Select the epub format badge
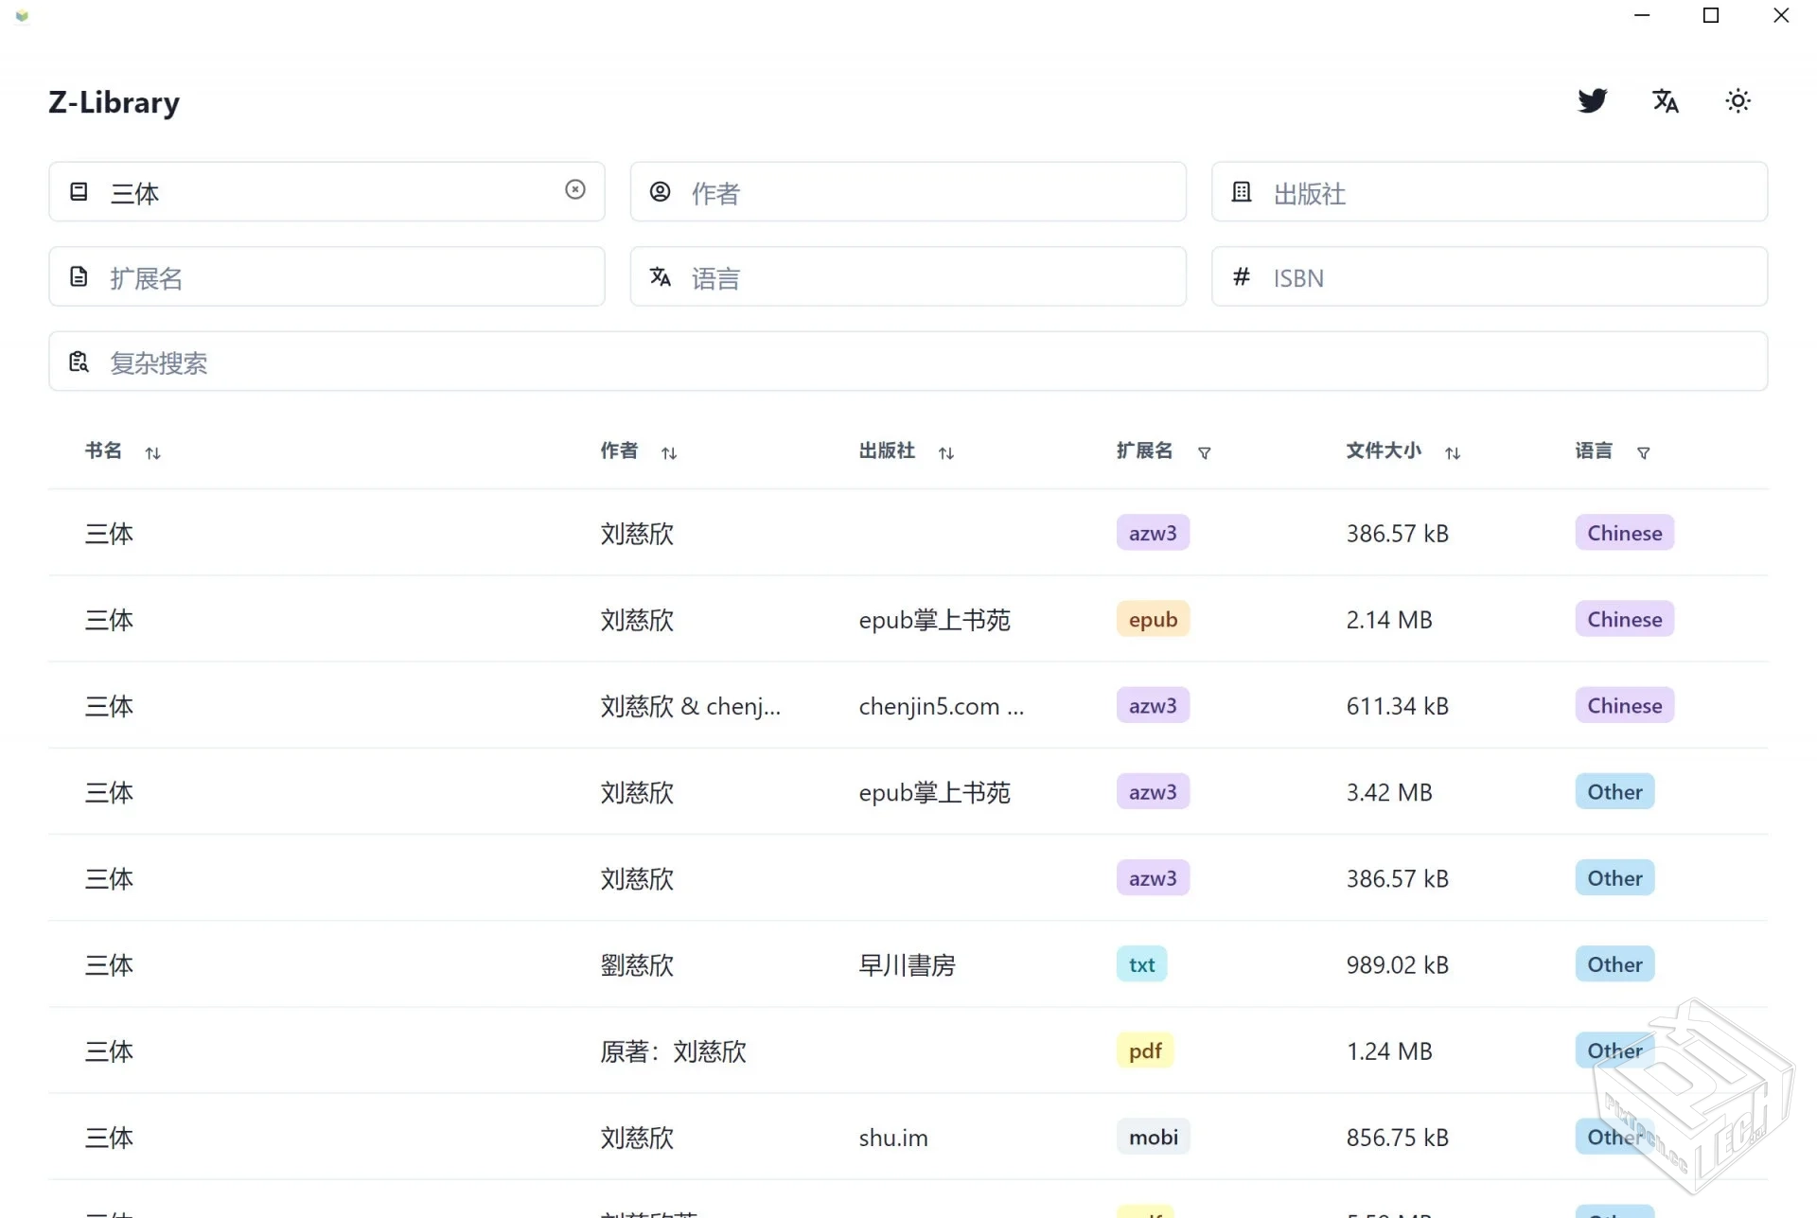The width and height of the screenshot is (1817, 1218). pyautogui.click(x=1153, y=619)
